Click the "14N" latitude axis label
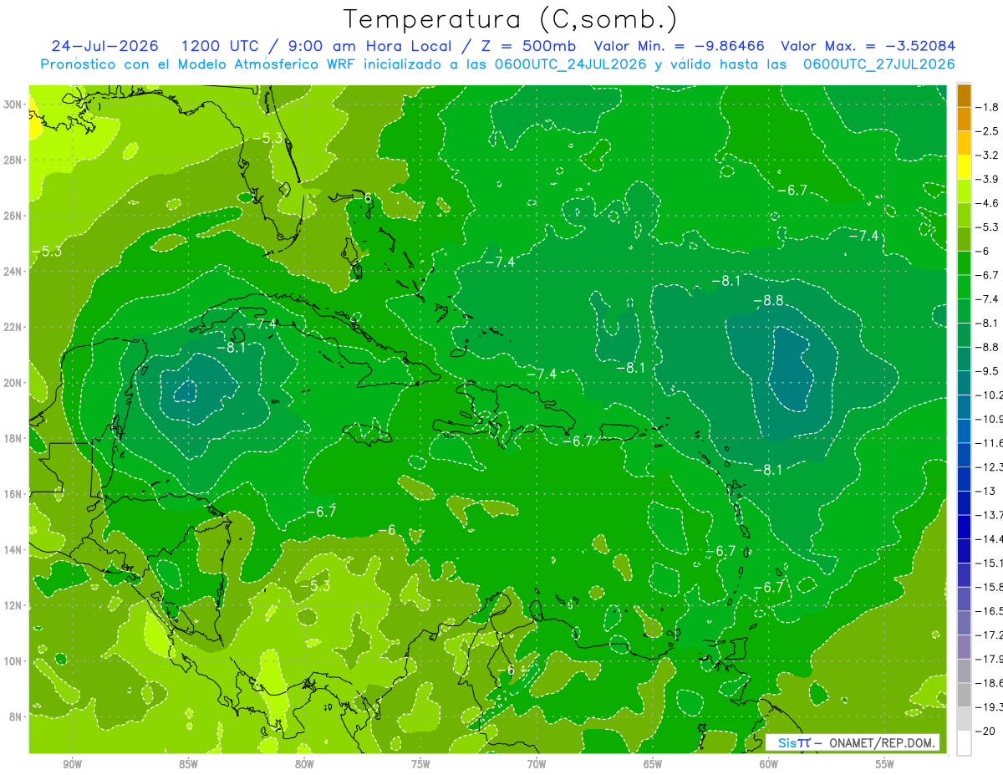 point(13,550)
